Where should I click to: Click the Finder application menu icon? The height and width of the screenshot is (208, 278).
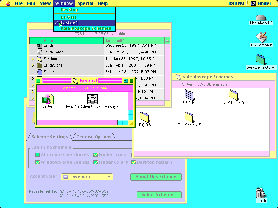253,3
